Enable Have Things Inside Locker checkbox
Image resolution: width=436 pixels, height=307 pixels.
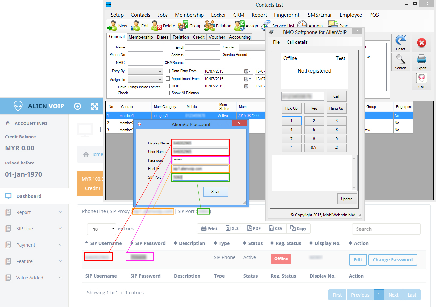coord(114,87)
